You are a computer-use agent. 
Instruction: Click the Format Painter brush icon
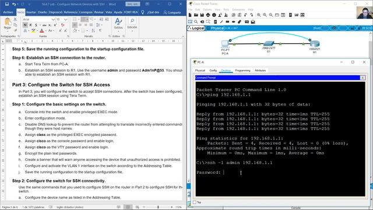[x=16, y=30]
